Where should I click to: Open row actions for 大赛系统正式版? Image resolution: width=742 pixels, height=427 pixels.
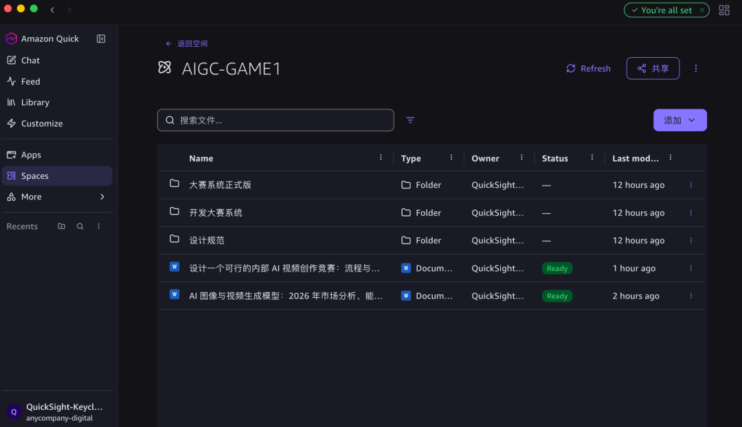coord(691,185)
